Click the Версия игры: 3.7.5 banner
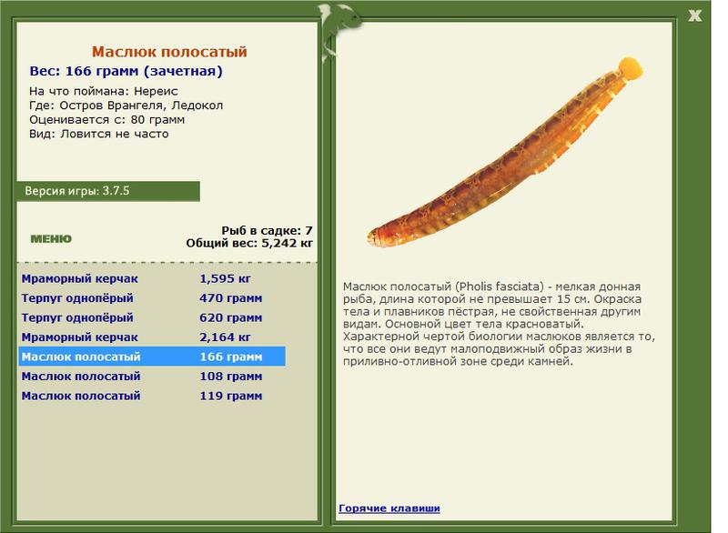This screenshot has width=728, height=533. point(108,191)
